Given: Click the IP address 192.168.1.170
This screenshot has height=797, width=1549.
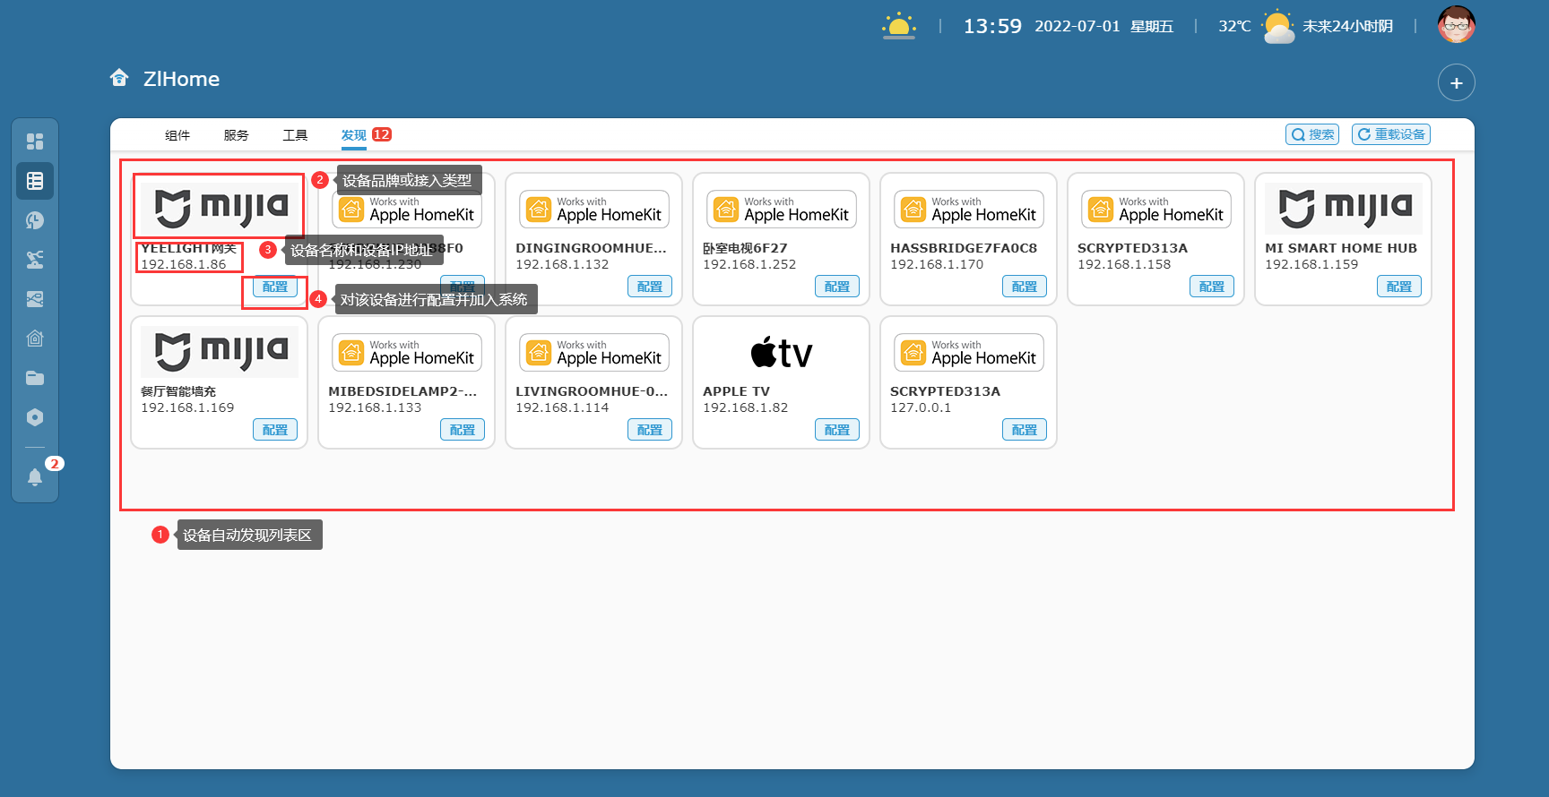Looking at the screenshot, I should 937,264.
